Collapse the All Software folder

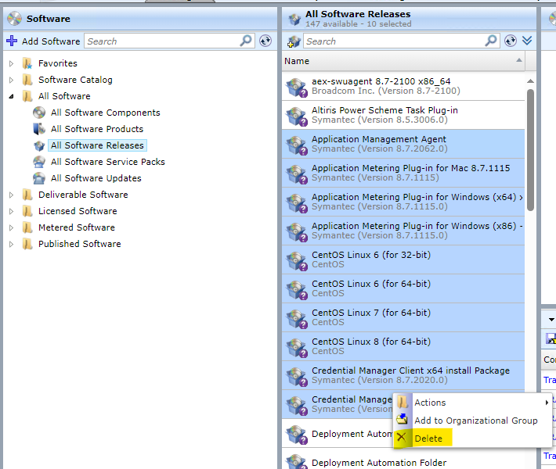click(x=11, y=96)
